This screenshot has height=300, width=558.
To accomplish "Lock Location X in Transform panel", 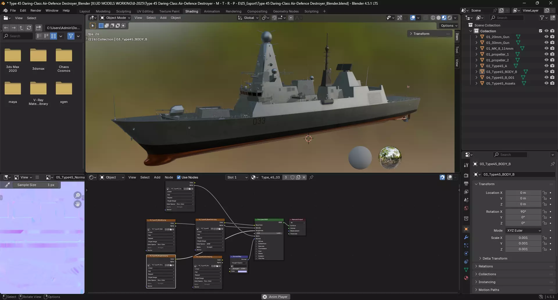I will pyautogui.click(x=545, y=193).
